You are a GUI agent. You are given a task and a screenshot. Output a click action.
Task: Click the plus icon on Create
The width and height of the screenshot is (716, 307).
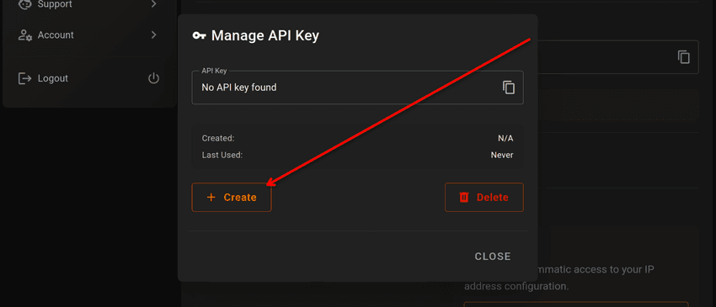click(x=211, y=197)
